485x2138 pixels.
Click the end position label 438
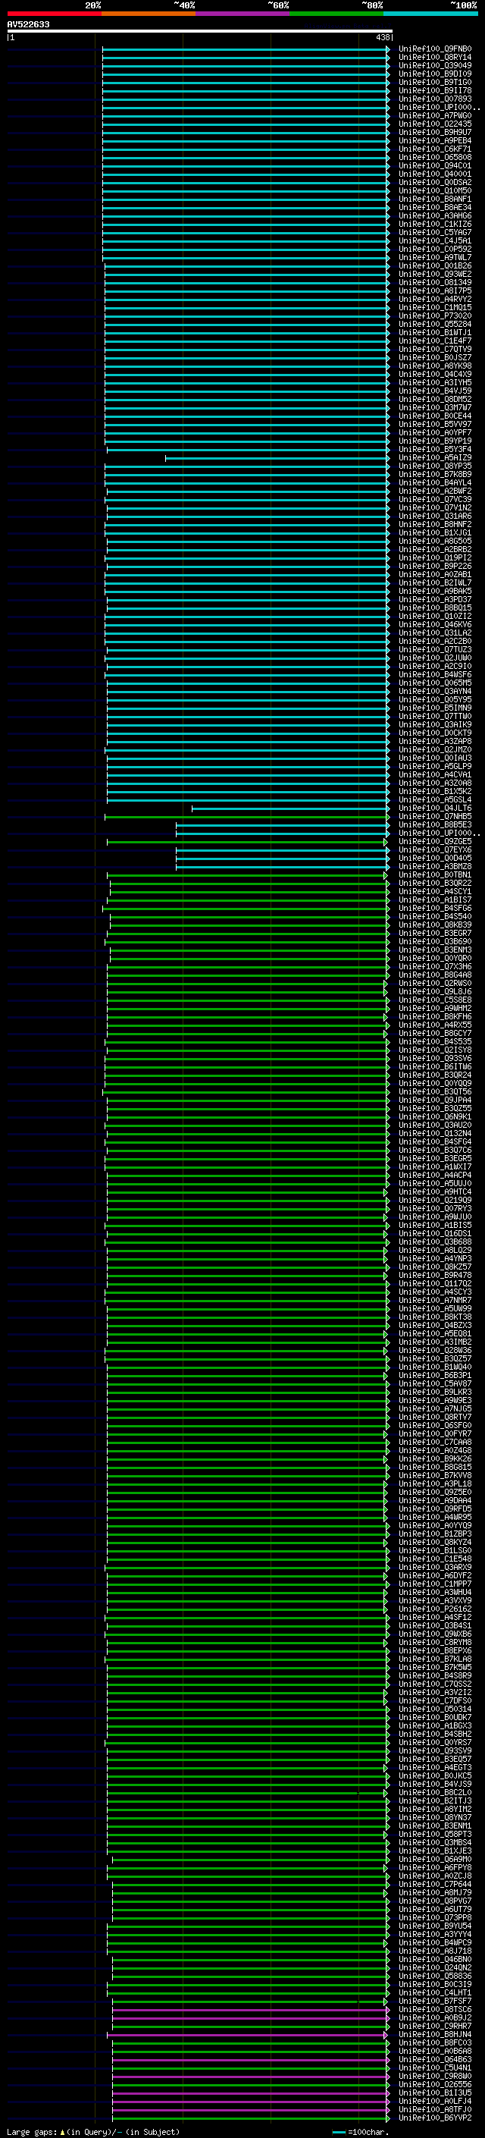(x=382, y=37)
